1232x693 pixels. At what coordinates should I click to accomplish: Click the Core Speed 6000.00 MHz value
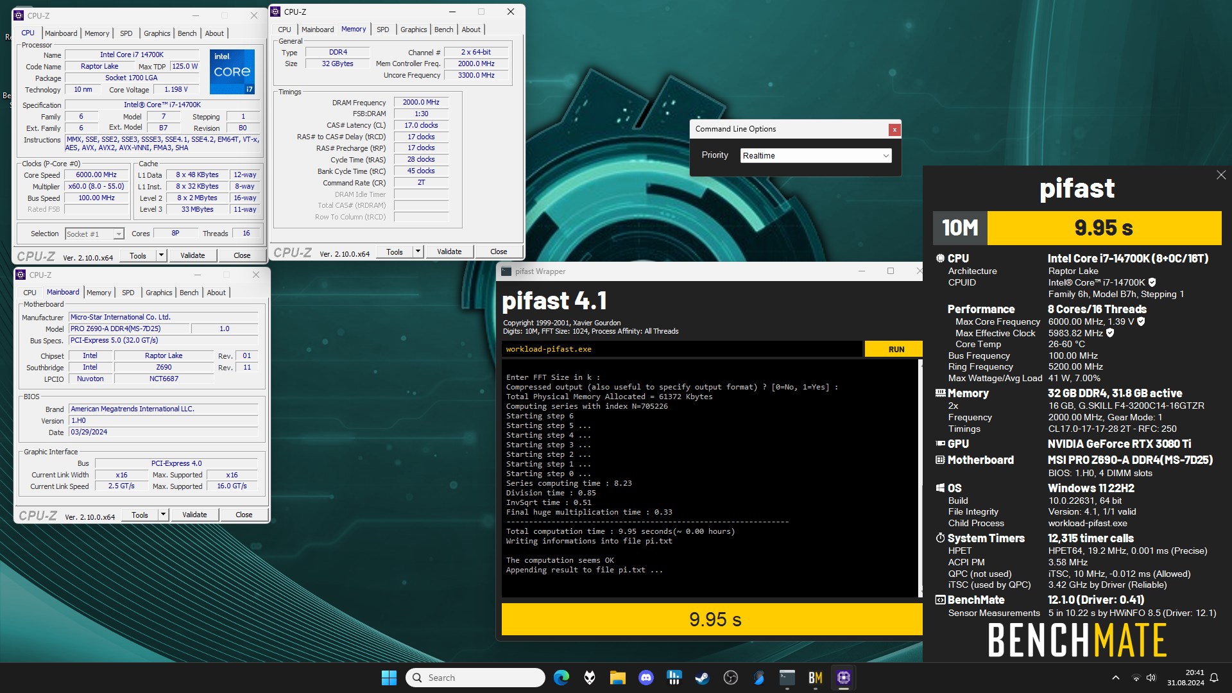click(x=96, y=175)
